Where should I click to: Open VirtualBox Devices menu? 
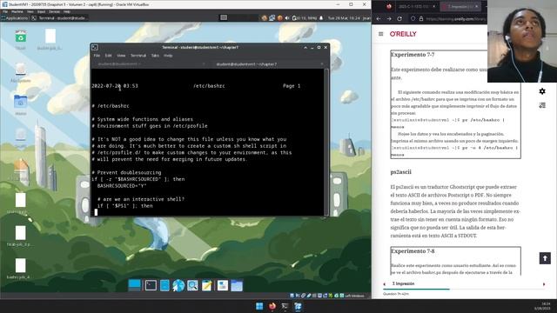[x=54, y=11]
